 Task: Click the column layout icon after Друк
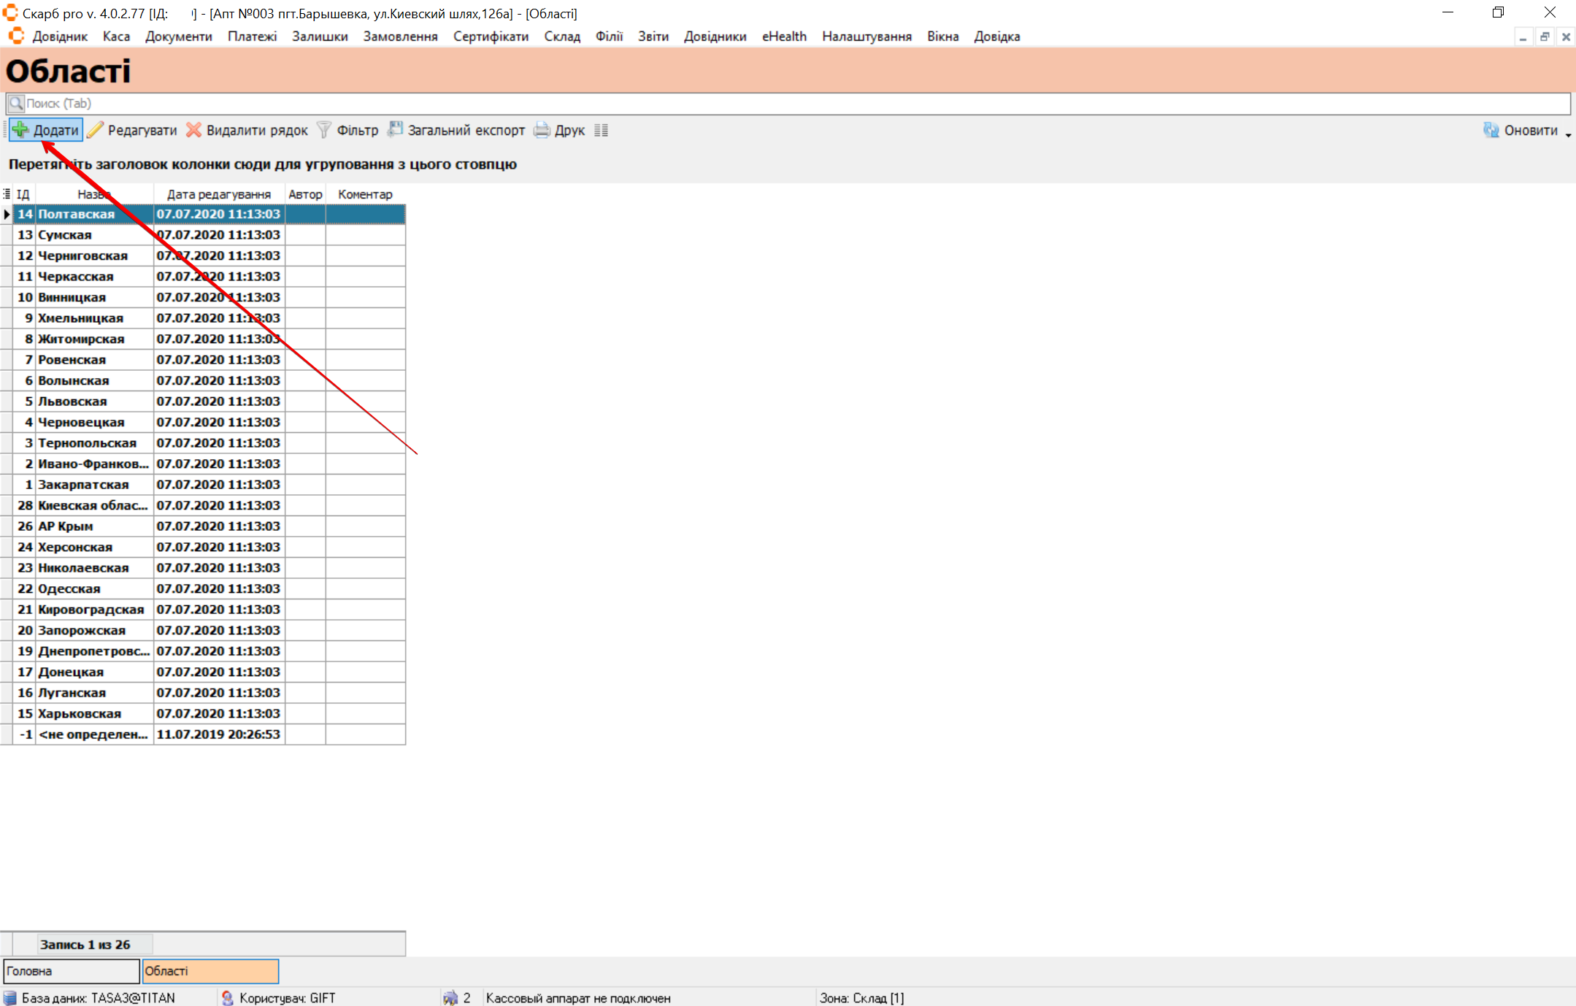click(x=601, y=130)
